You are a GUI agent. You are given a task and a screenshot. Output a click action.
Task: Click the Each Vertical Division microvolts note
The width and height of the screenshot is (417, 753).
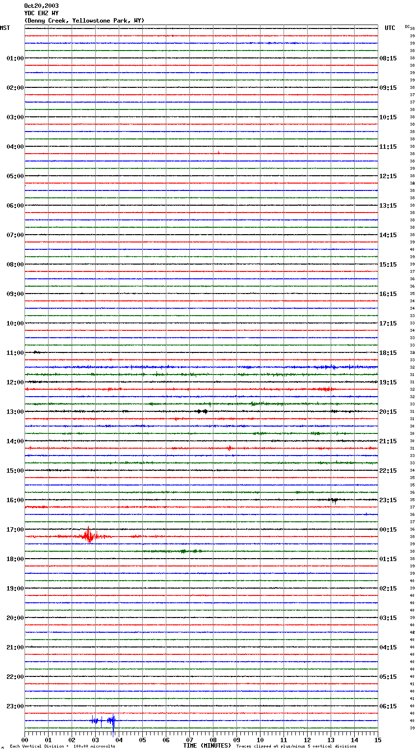click(x=62, y=747)
